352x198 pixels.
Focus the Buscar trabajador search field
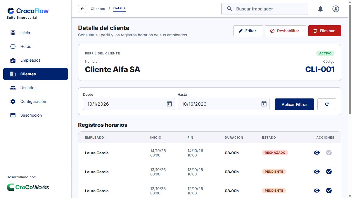(x=265, y=9)
